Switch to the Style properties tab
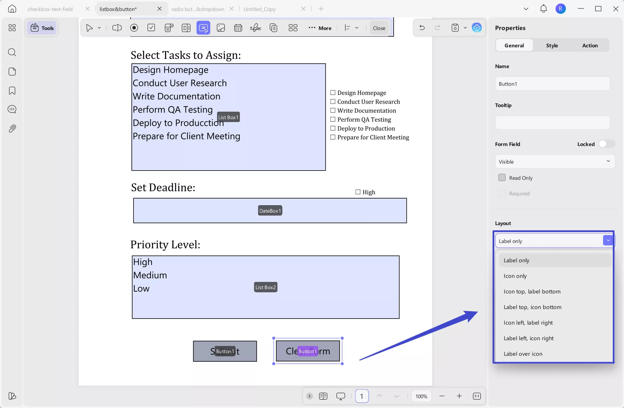The image size is (624, 408). pos(552,45)
